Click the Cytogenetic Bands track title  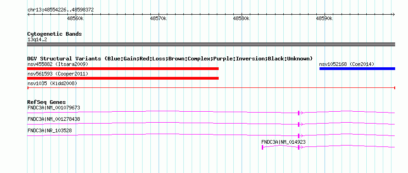tap(55, 34)
